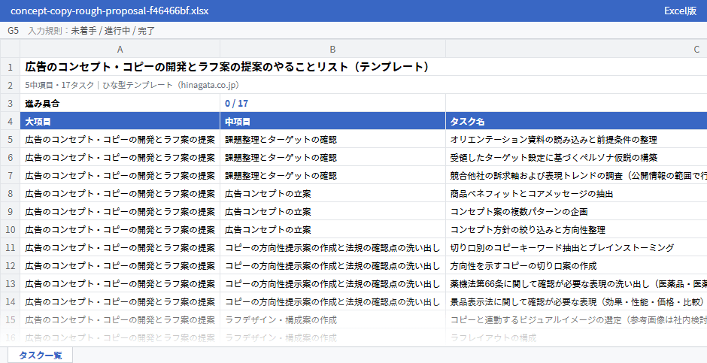Select row header 11
This screenshot has height=363, width=707.
(x=10, y=247)
